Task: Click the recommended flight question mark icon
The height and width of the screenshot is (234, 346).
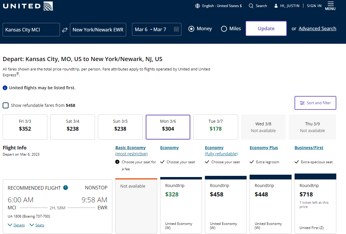Action: coord(65,188)
